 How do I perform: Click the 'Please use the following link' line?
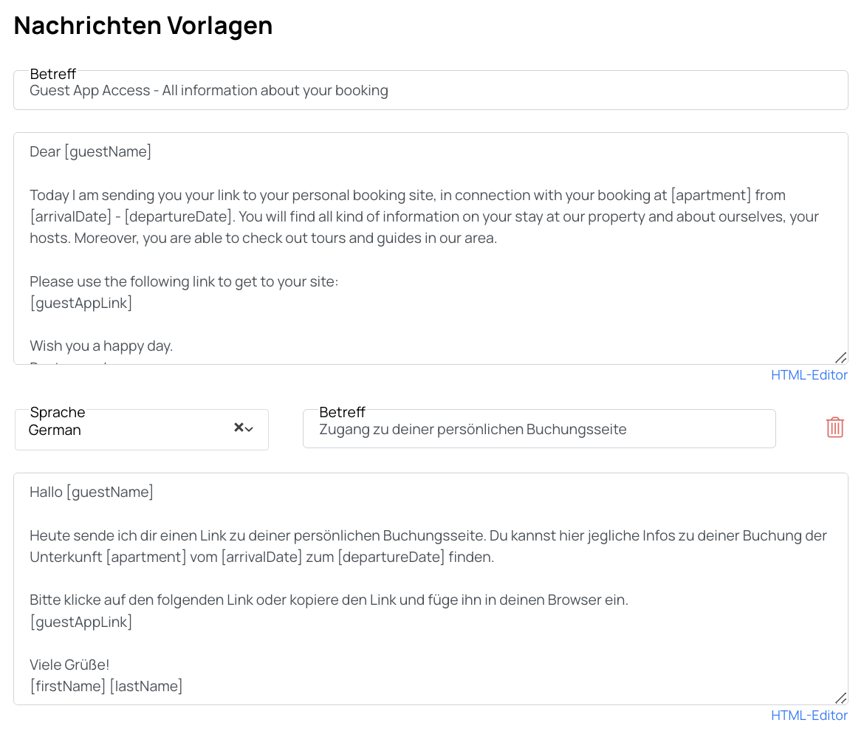[x=184, y=281]
